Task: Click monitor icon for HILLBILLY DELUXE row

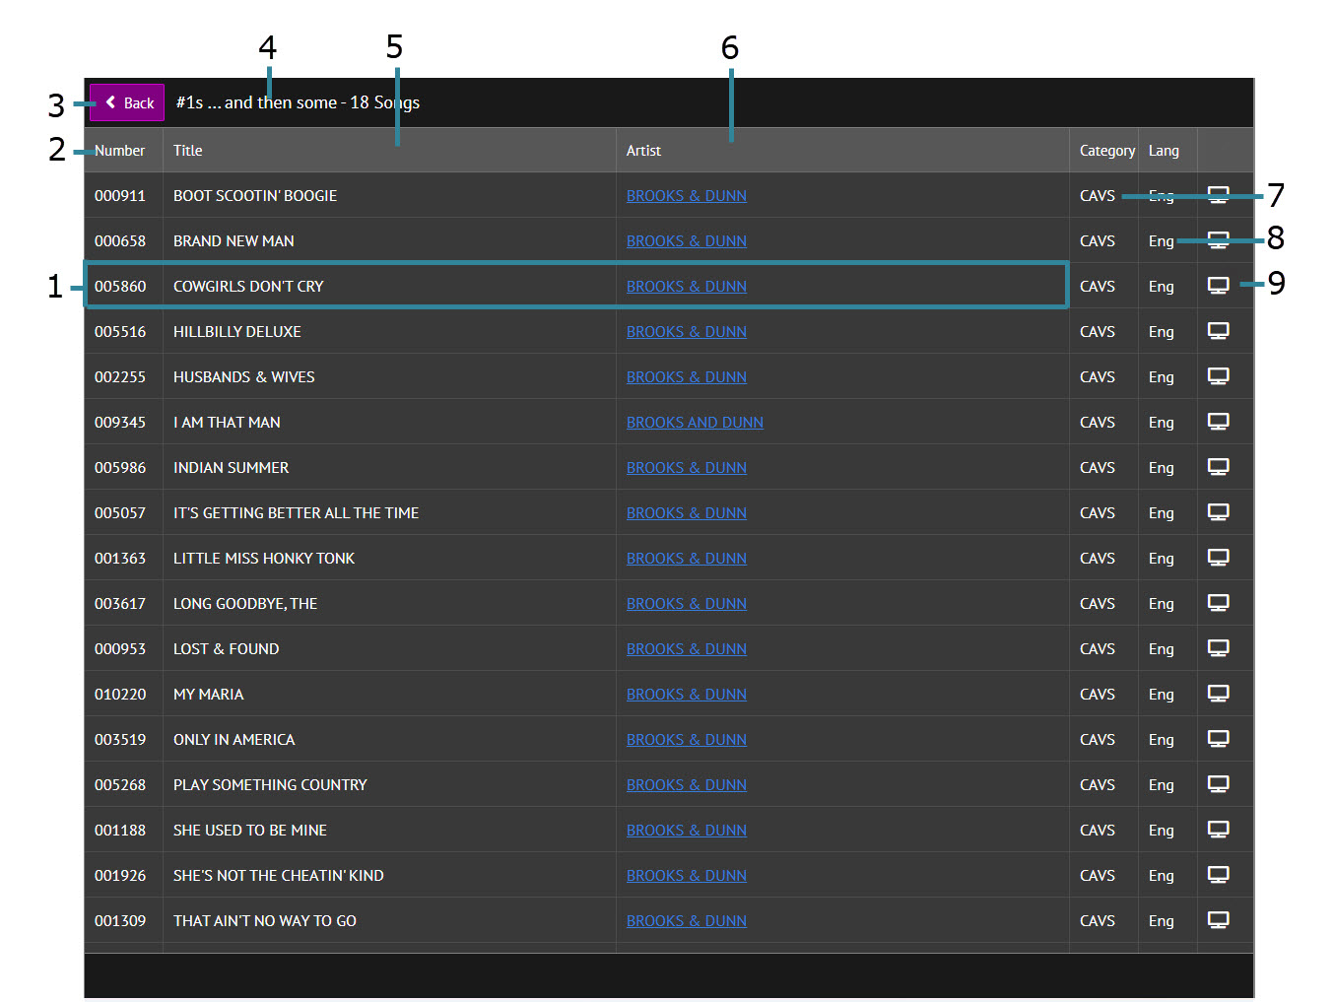Action: click(1218, 331)
